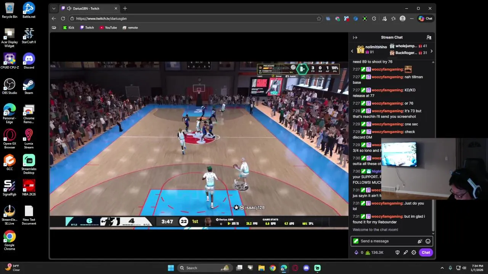Image resolution: width=488 pixels, height=274 pixels.
Task: Open the YouTube bookmark
Action: [108, 27]
